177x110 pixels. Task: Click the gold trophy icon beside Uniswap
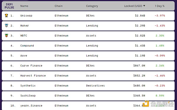click(x=6, y=15)
